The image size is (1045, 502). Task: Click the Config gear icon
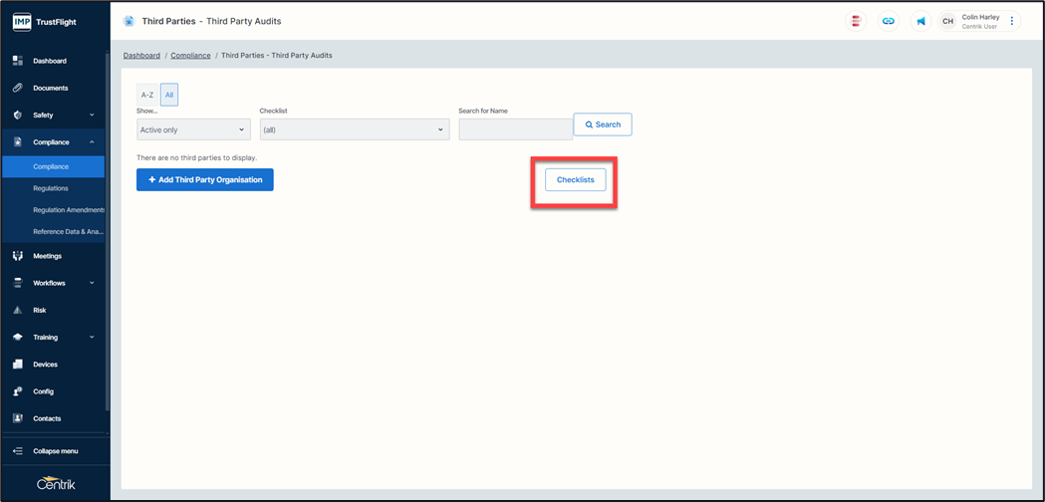coord(18,391)
